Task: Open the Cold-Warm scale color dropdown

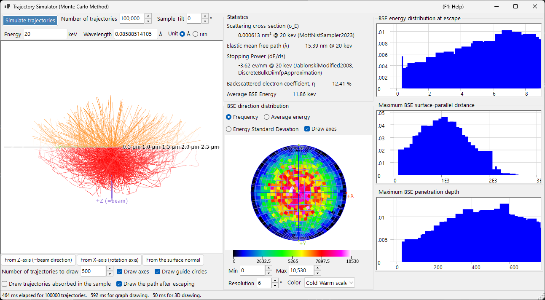Action: (330, 283)
